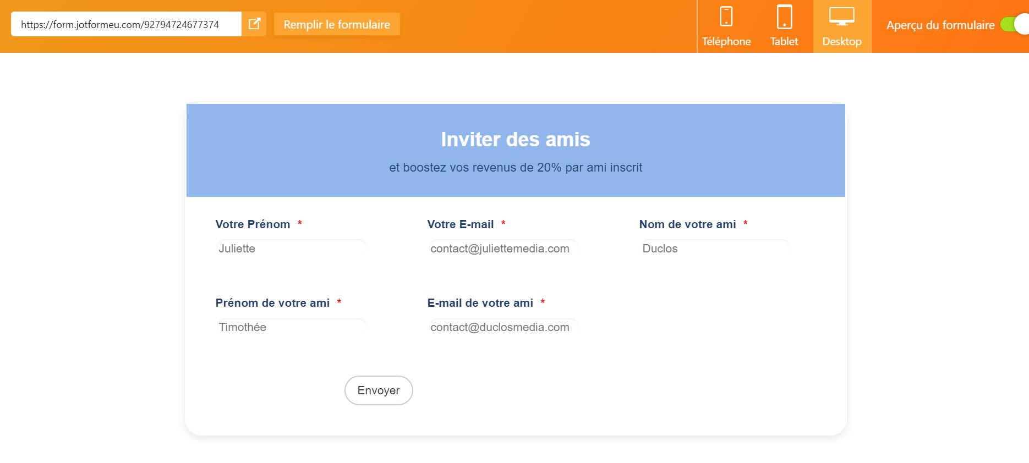Select the Nom de votre ami input box
Image resolution: width=1029 pixels, height=463 pixels.
point(715,249)
